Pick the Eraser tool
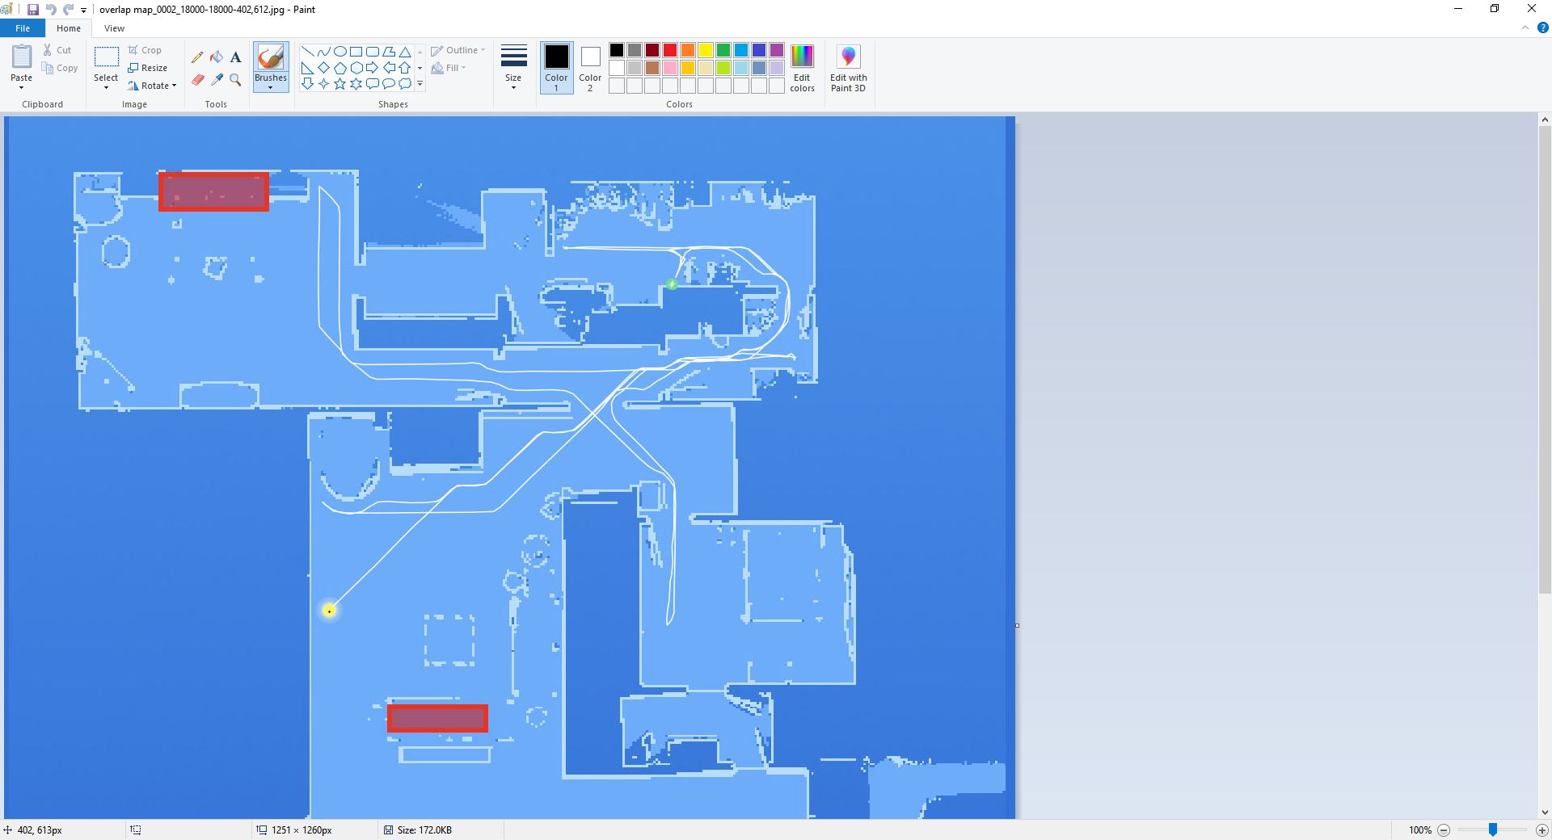1552x840 pixels. (x=197, y=79)
